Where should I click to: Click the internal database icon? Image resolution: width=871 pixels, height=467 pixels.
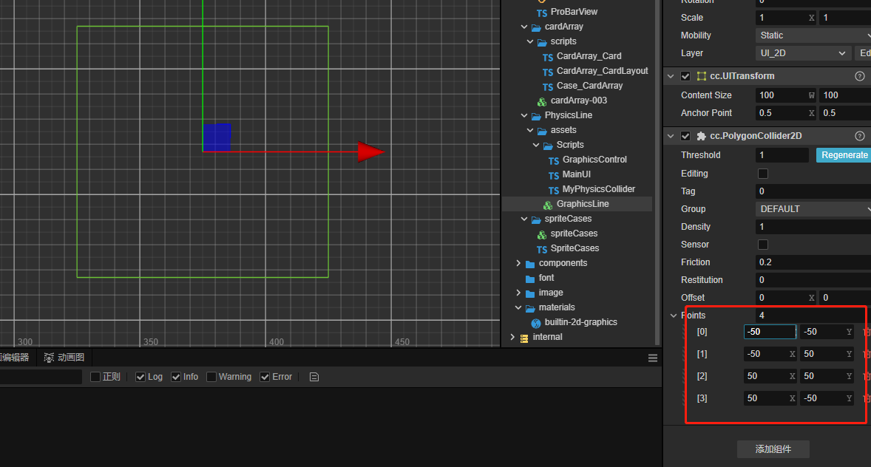(x=523, y=338)
